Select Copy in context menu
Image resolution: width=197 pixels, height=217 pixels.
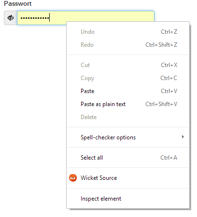(x=128, y=78)
